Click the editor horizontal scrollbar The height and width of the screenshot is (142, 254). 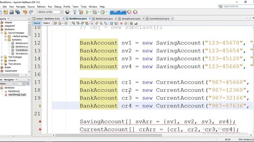coord(108,135)
